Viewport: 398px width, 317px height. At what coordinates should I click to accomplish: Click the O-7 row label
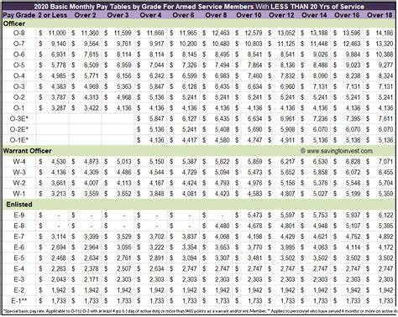(x=19, y=44)
